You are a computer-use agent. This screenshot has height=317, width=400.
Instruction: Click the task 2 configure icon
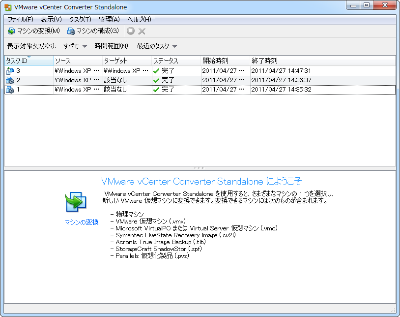pyautogui.click(x=10, y=80)
